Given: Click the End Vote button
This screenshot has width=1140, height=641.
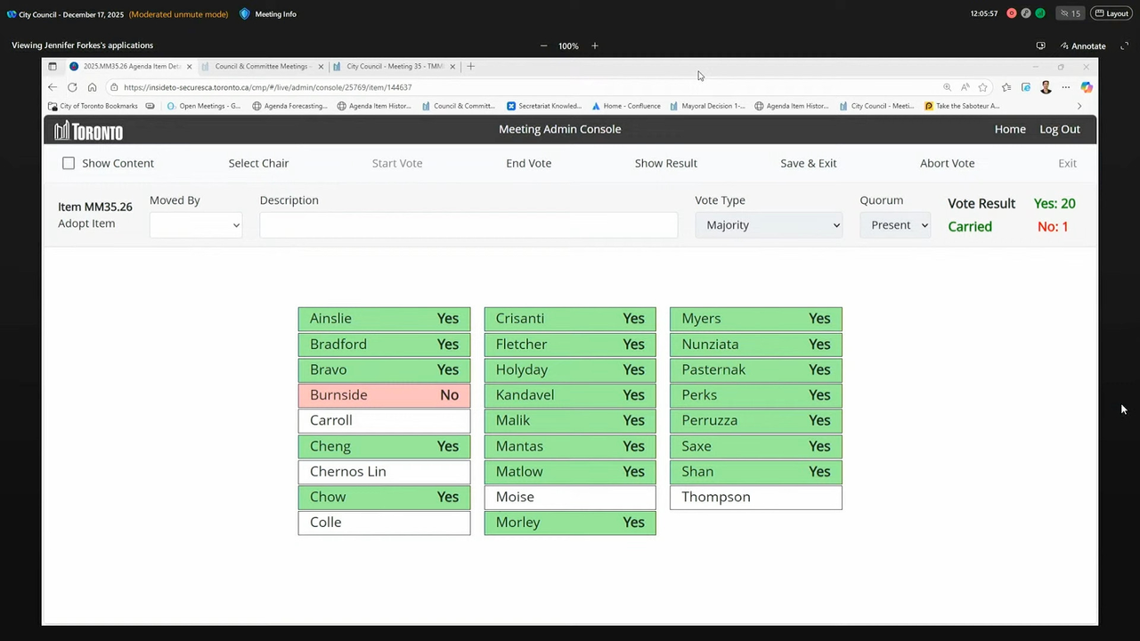Looking at the screenshot, I should coord(528,163).
